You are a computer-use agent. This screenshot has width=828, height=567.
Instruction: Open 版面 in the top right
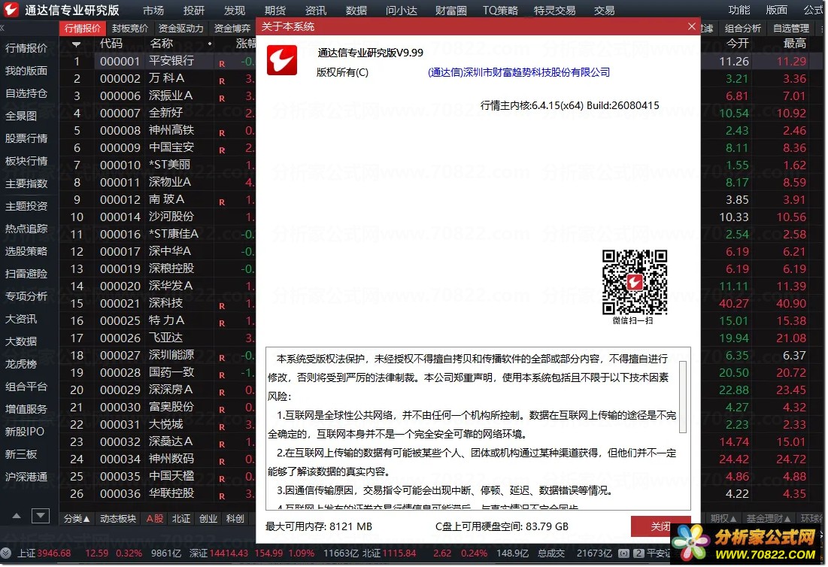[776, 10]
